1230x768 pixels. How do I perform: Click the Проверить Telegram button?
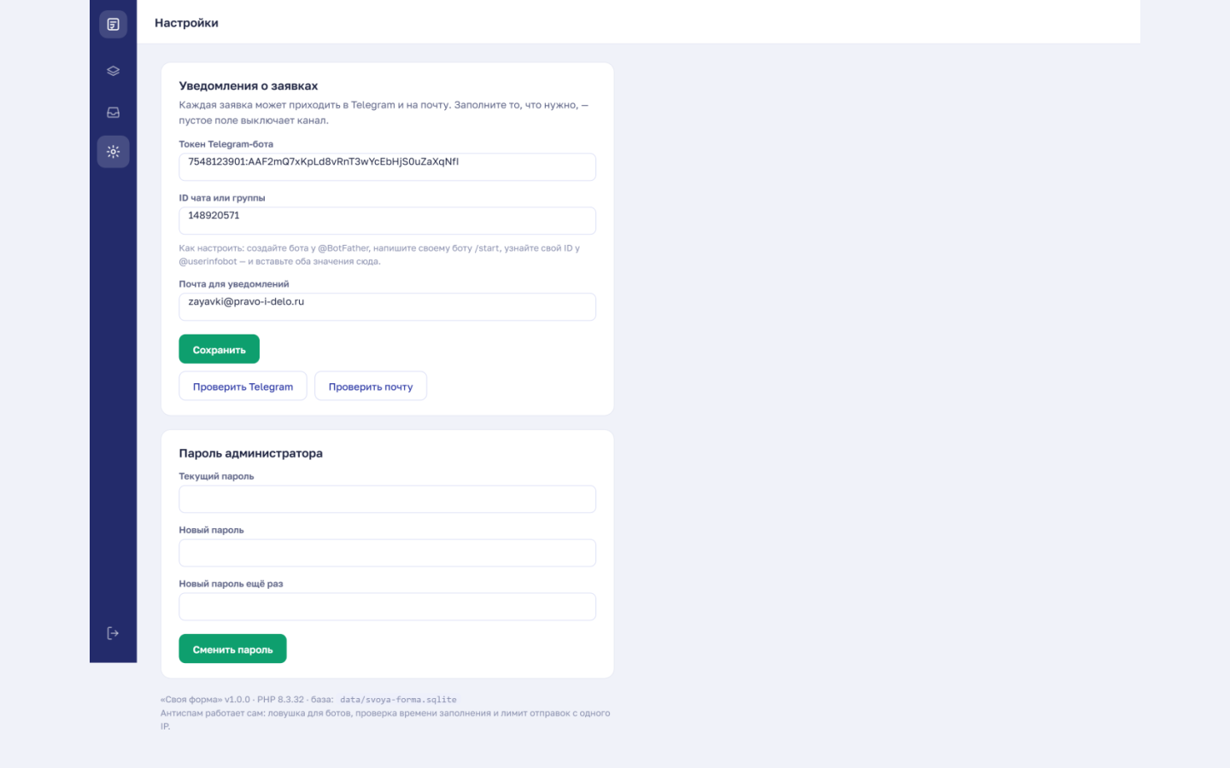(243, 387)
